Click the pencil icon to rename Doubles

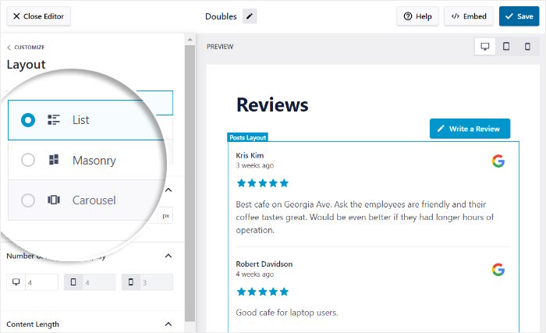(x=250, y=16)
